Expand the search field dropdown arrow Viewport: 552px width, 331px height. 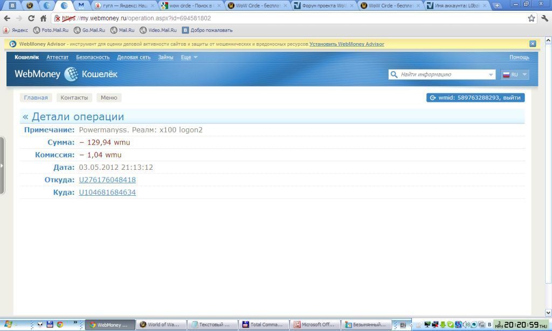491,74
